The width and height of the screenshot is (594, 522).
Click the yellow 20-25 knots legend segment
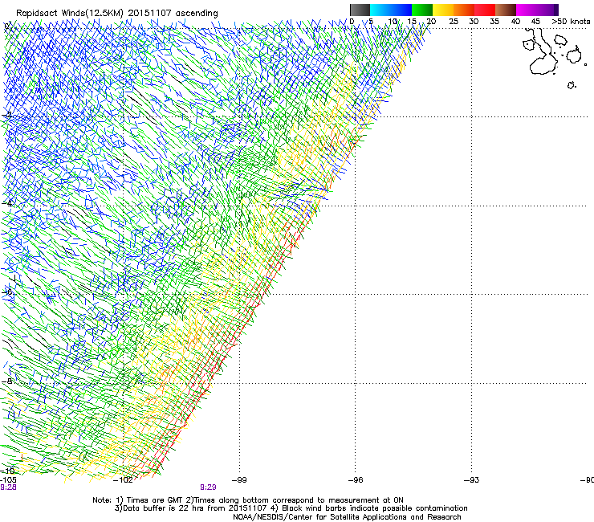click(443, 10)
